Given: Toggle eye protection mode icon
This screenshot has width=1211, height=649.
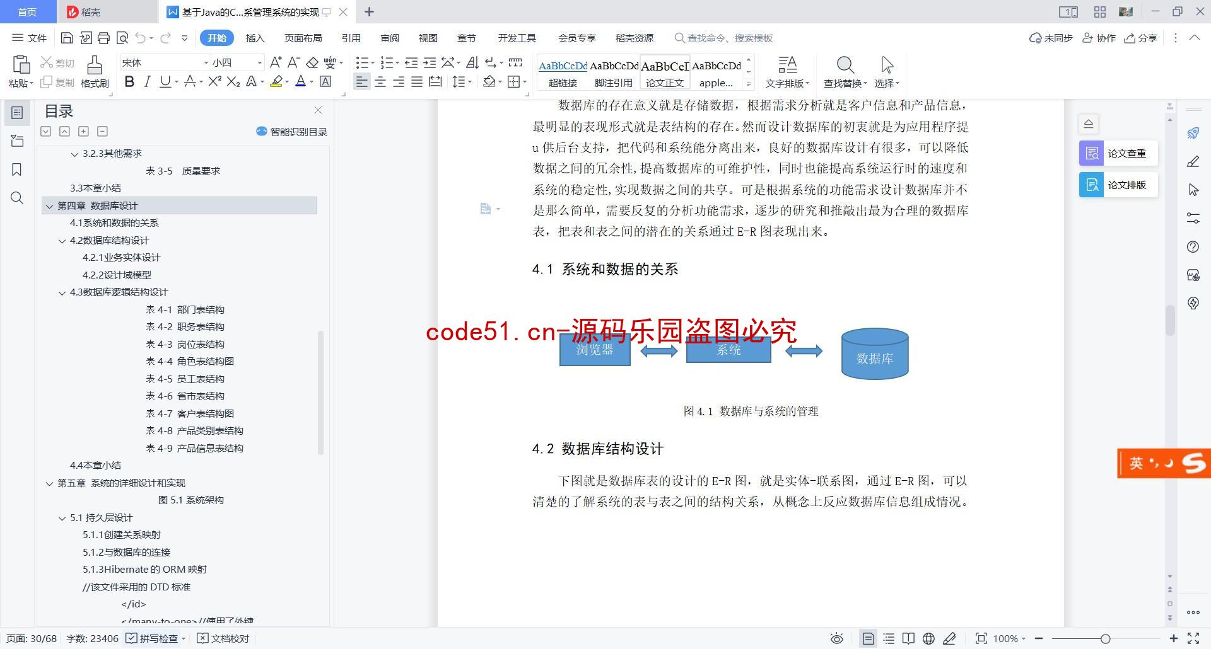Looking at the screenshot, I should click(x=837, y=638).
